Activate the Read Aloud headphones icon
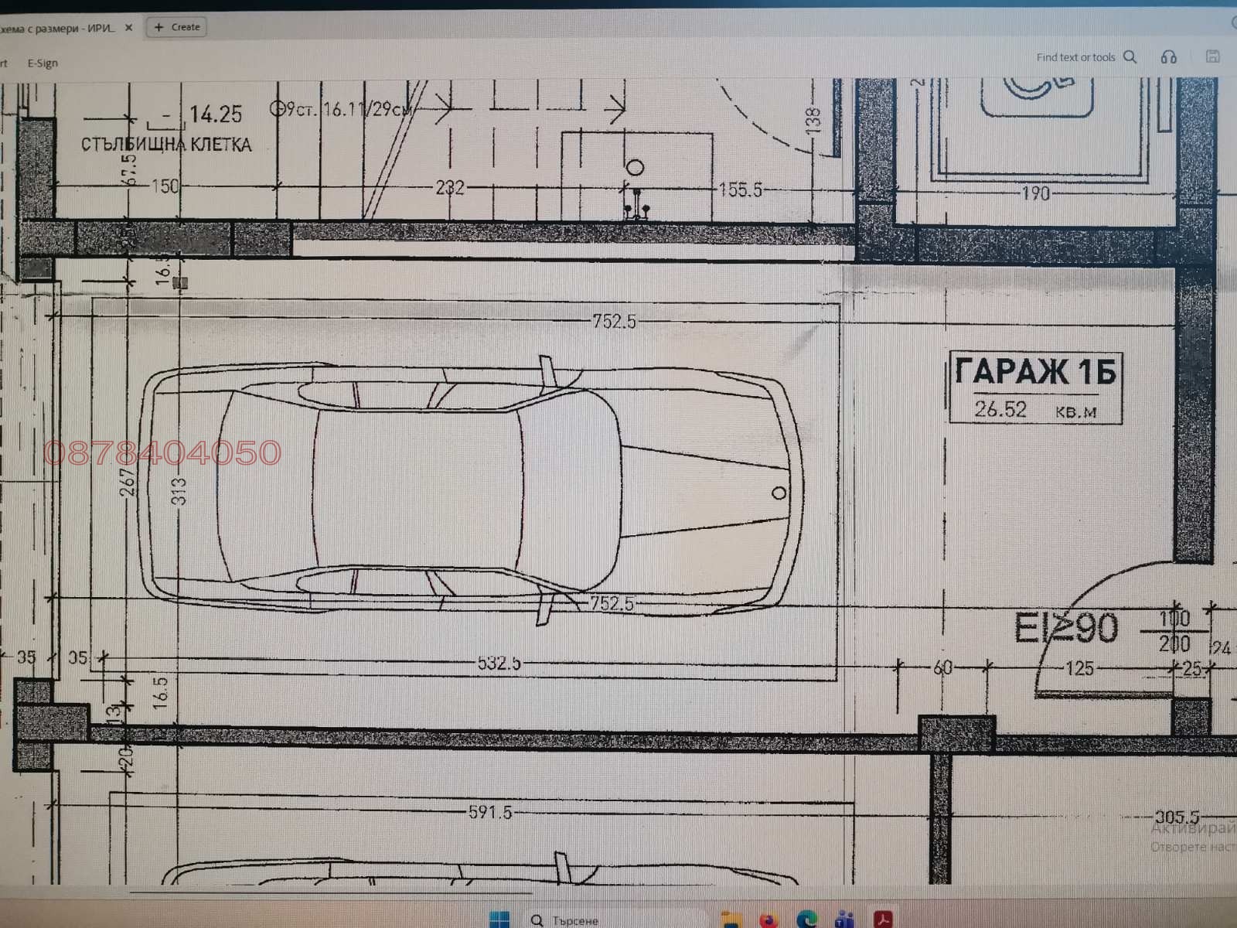The width and height of the screenshot is (1237, 928). tap(1170, 56)
